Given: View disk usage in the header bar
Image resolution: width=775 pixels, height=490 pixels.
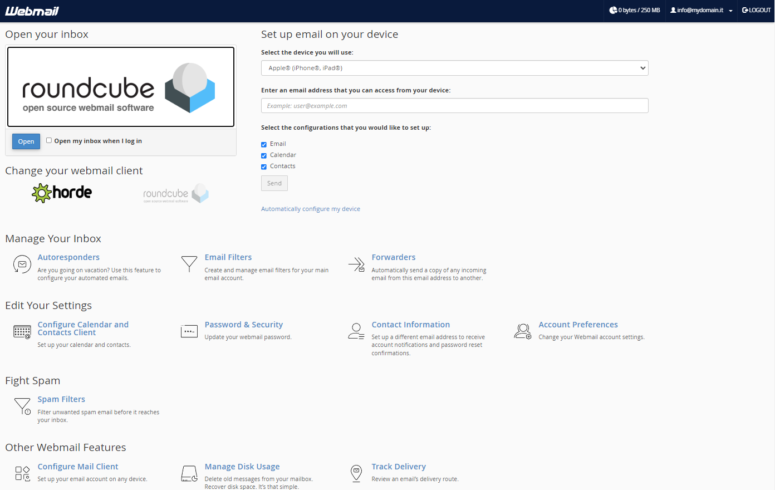Looking at the screenshot, I should pyautogui.click(x=634, y=10).
